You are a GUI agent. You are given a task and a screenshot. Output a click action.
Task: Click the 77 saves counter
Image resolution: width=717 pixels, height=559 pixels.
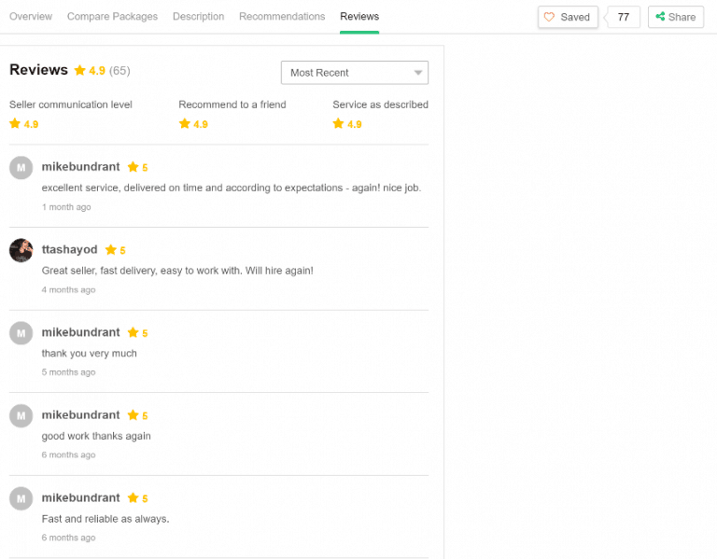point(624,17)
